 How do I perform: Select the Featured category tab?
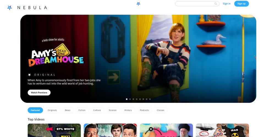(x=35, y=110)
